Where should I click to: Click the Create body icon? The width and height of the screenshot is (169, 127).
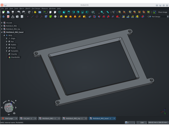(x=3, y=17)
